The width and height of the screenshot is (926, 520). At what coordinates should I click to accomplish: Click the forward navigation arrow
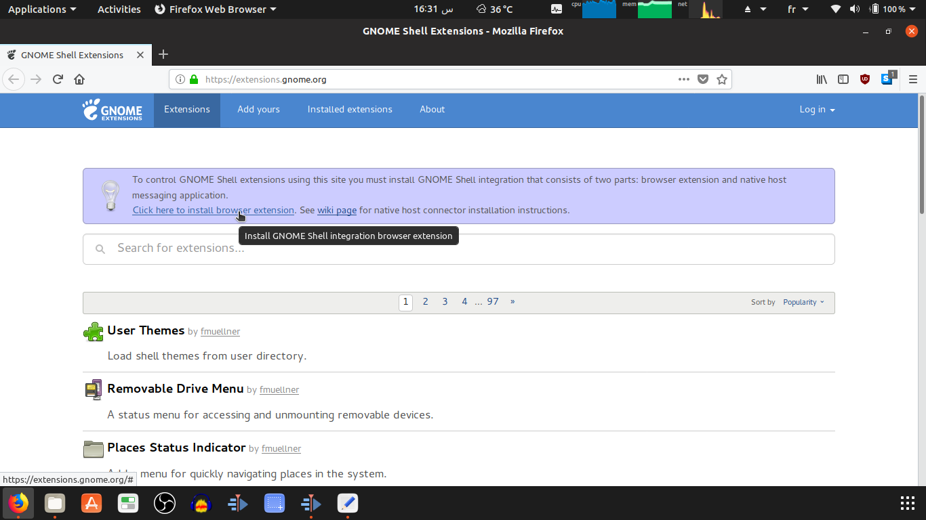(x=36, y=79)
